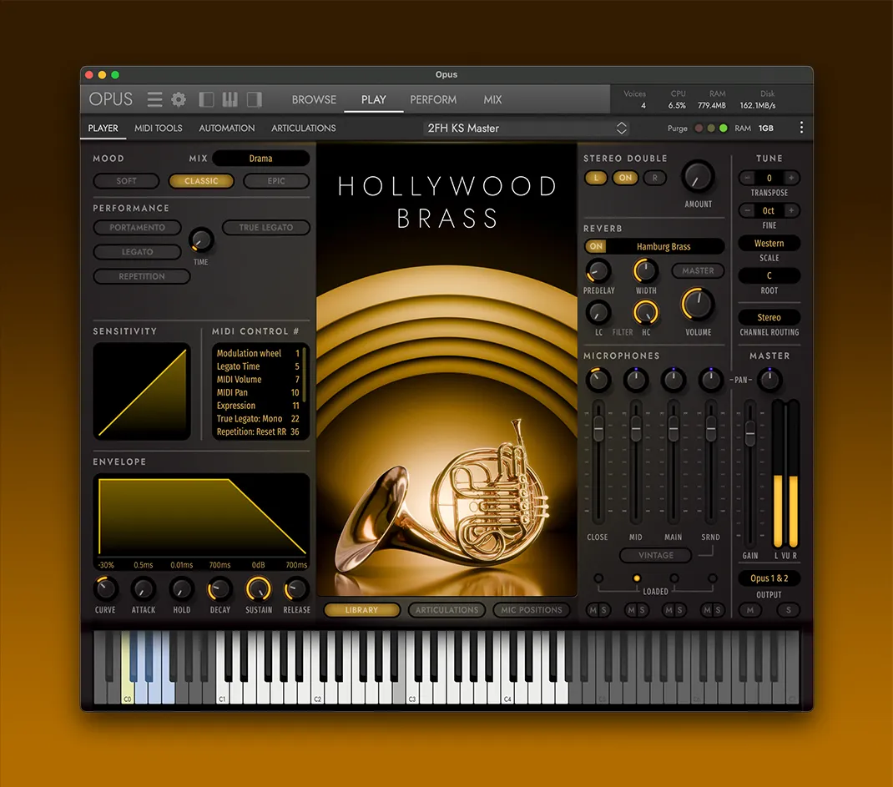Image resolution: width=893 pixels, height=787 pixels.
Task: Move the Main microphone fader
Action: point(674,428)
